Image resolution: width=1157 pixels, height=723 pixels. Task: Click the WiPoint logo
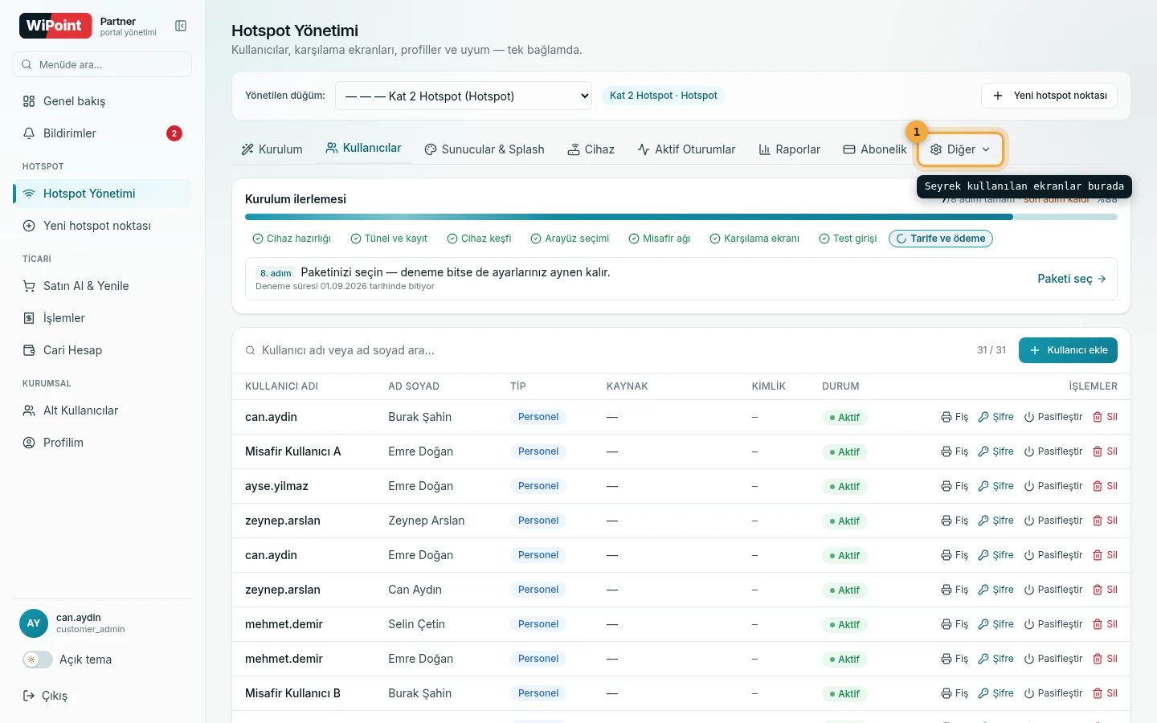(x=54, y=26)
